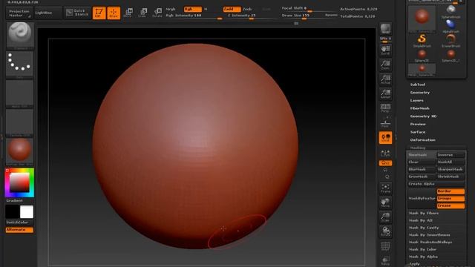Toggle the Local transformations icon
The image size is (475, 267).
point(386,137)
